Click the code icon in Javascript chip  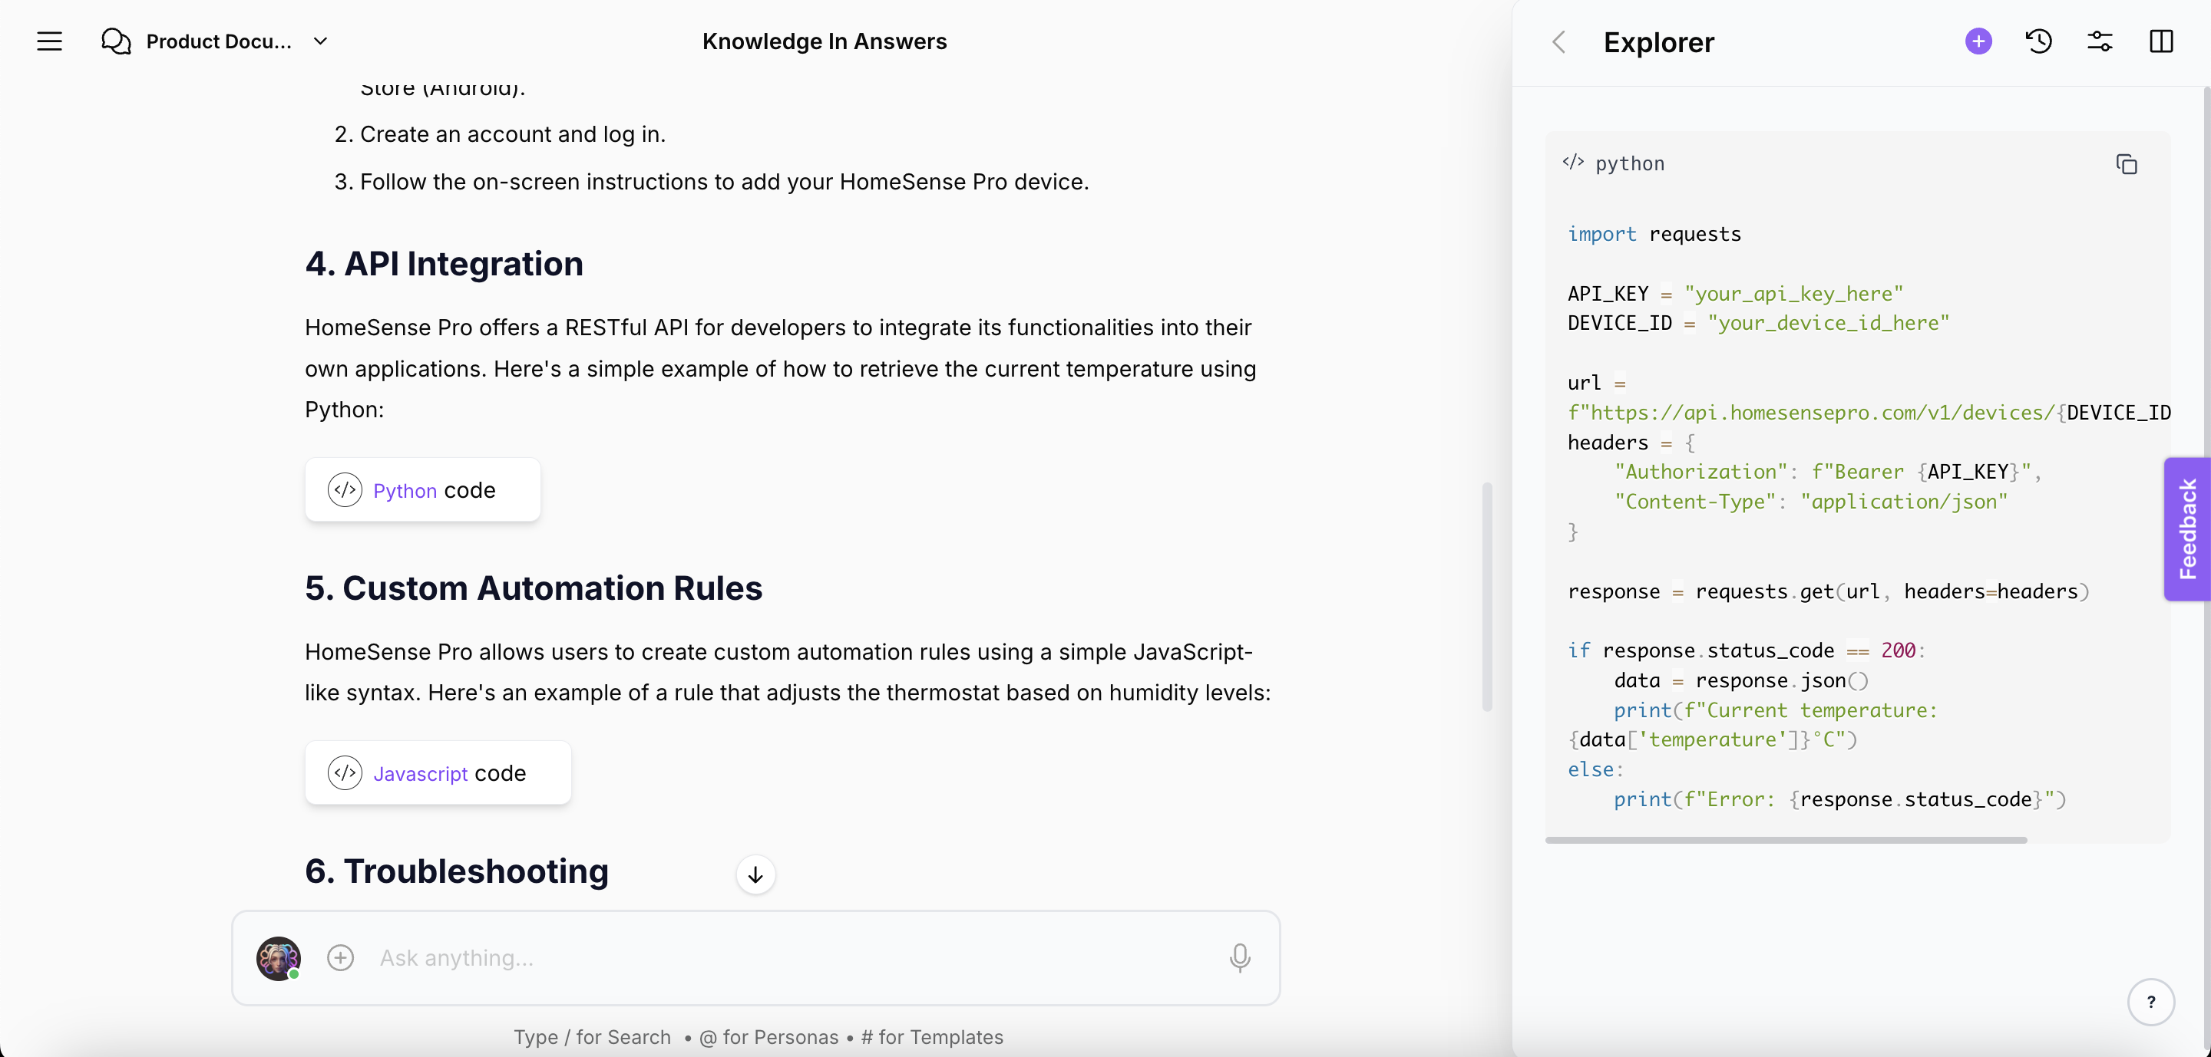pos(345,772)
